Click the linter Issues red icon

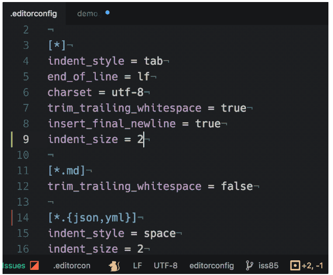pyautogui.click(x=35, y=265)
